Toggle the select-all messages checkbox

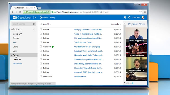[41, 24]
